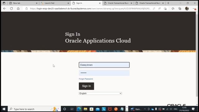Screen dimensions: 199x112
Task: Open the Rain weather widget
Action: coord(136,109)
